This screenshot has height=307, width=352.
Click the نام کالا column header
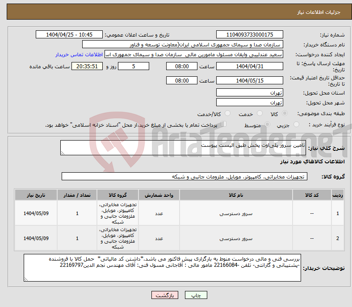(x=236, y=195)
